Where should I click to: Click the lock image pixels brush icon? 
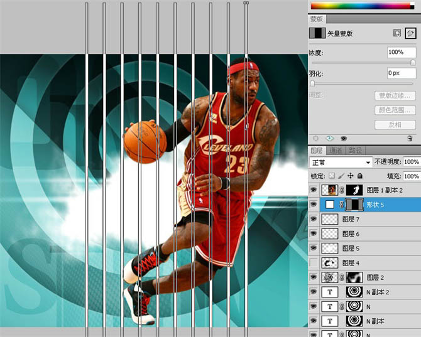341,176
